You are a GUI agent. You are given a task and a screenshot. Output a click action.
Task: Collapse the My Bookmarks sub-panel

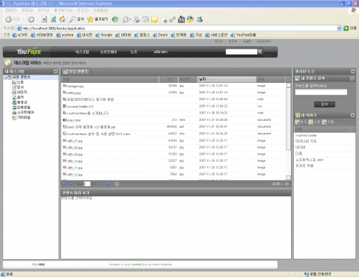click(x=352, y=115)
